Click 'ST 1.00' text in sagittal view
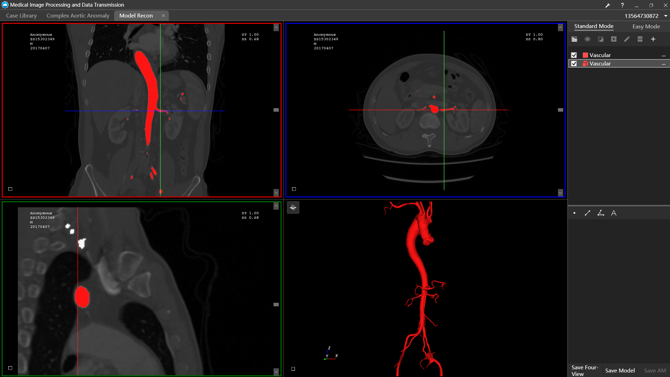Screen dimensions: 670x377 click(x=250, y=213)
